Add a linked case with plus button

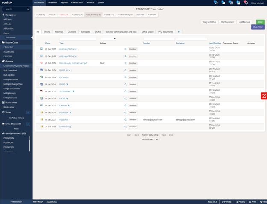click(x=28, y=124)
